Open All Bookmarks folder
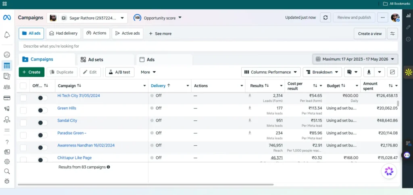 coord(396,4)
